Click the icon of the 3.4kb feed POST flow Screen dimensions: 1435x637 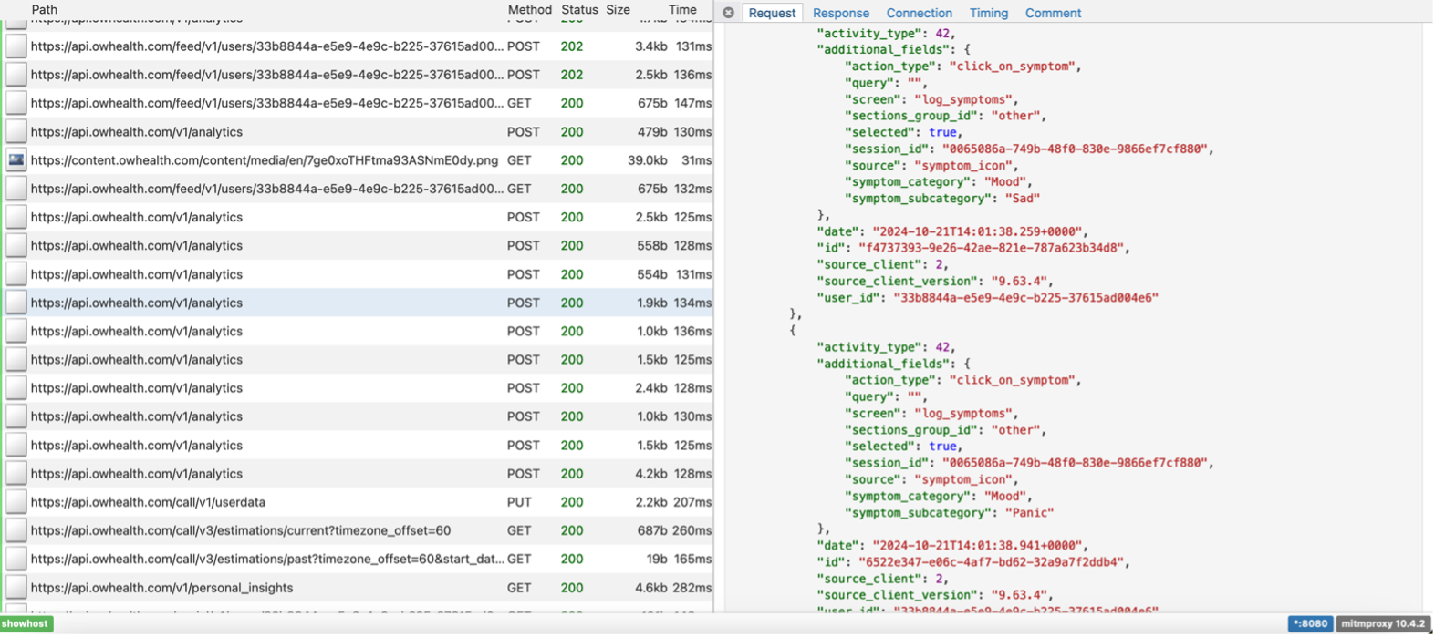[x=16, y=46]
